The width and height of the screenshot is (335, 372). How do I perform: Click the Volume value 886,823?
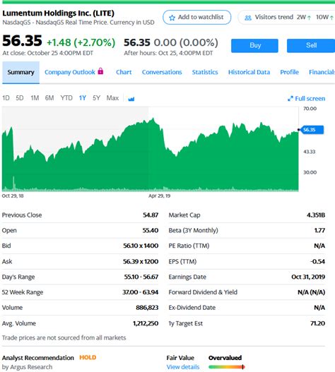click(x=147, y=308)
